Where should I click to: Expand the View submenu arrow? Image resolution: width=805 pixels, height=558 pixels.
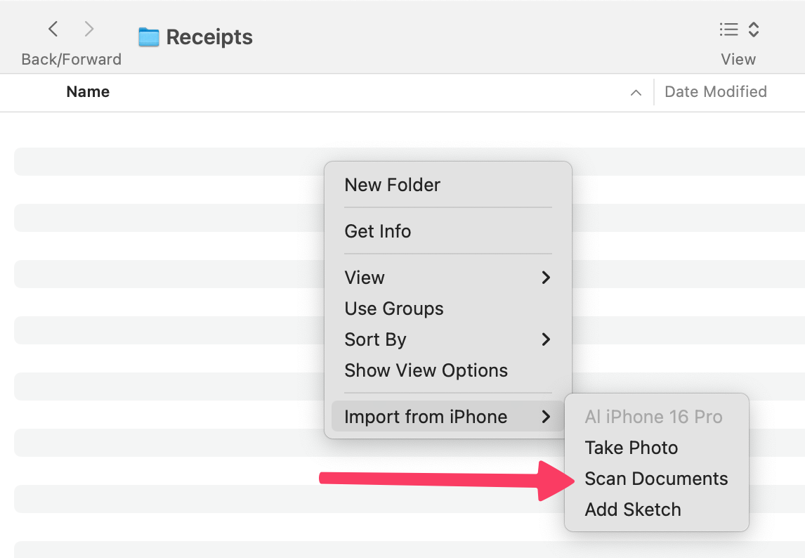pyautogui.click(x=545, y=278)
